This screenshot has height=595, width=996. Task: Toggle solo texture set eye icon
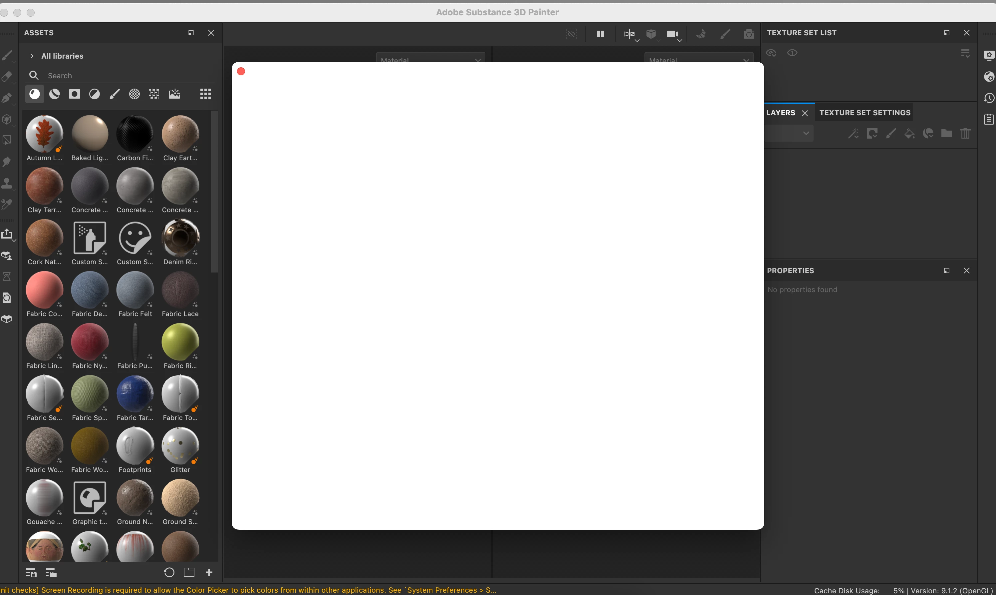792,53
